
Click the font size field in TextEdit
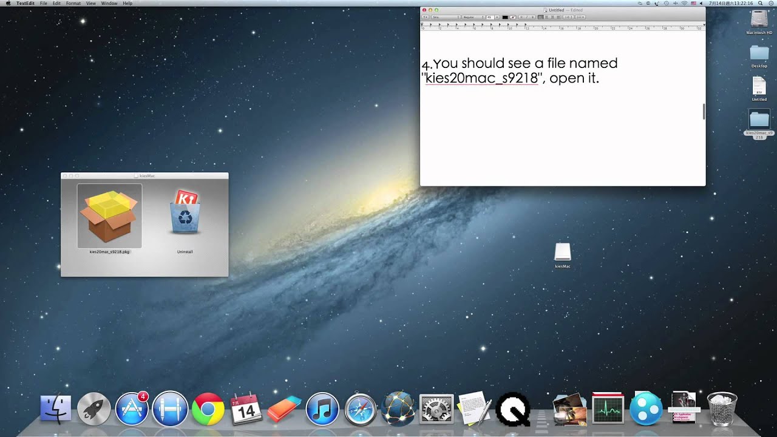490,17
